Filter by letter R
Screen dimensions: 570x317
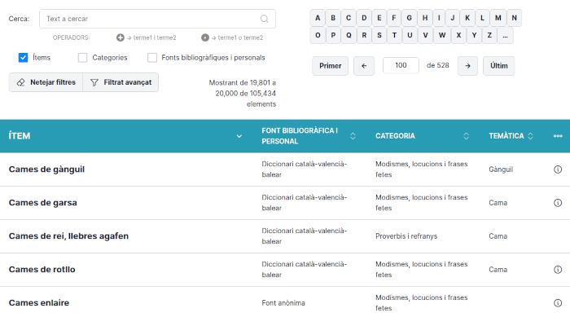(x=364, y=35)
